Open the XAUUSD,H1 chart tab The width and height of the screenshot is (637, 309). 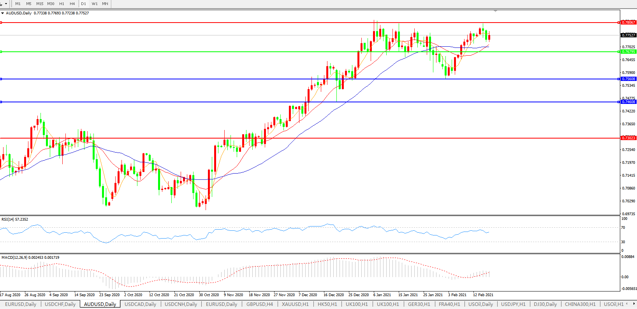point(295,304)
